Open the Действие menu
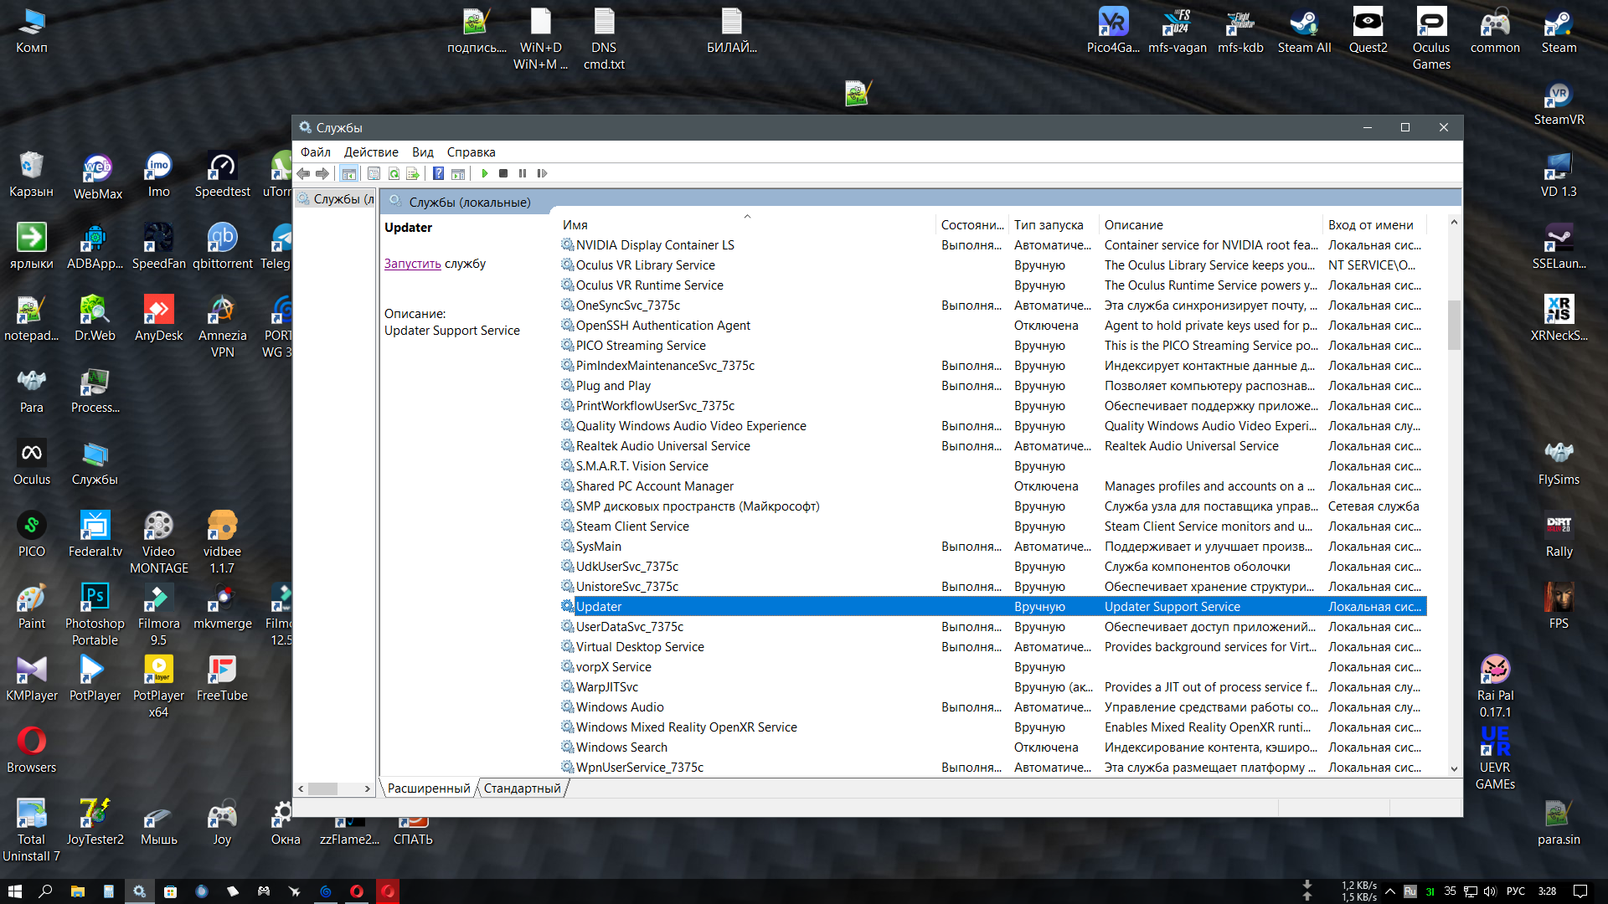 [x=371, y=152]
